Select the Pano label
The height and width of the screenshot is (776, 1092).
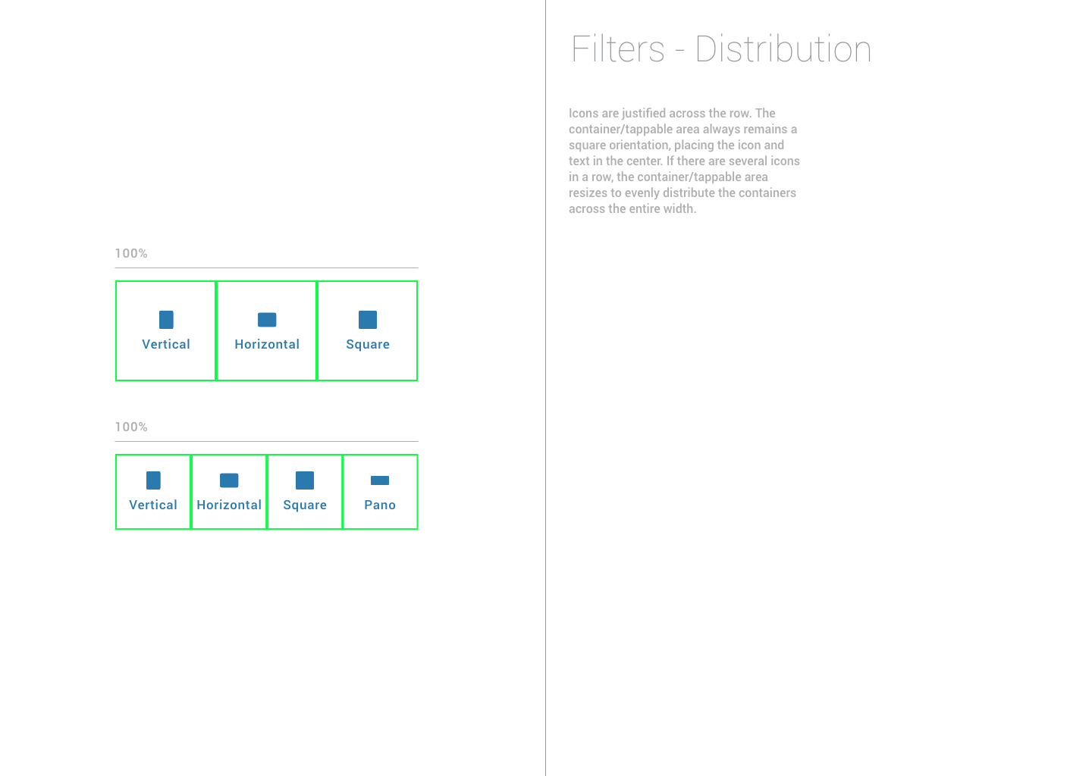pos(380,505)
